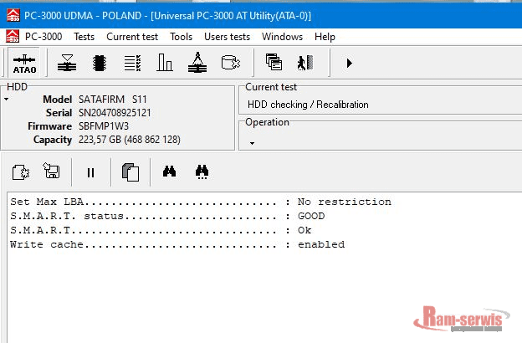522x343 pixels.
Task: Click the disk with gear toolbar icon
Action: pos(231,63)
